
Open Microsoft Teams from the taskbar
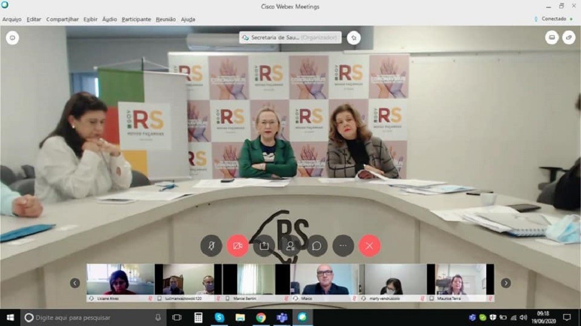click(281, 317)
